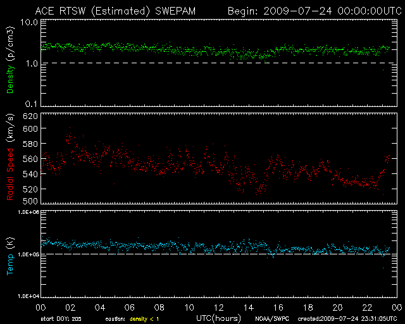Click the "560" speed tick label
The height and width of the screenshot is (324, 405).
point(30,159)
